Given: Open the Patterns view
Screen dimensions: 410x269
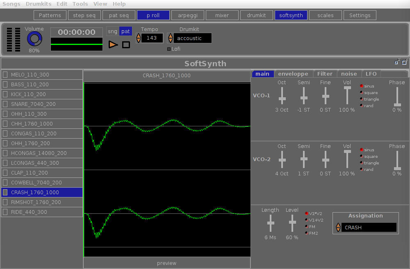Looking at the screenshot, I should [x=50, y=15].
